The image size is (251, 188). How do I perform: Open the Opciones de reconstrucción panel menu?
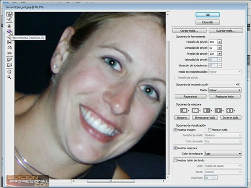click(238, 84)
